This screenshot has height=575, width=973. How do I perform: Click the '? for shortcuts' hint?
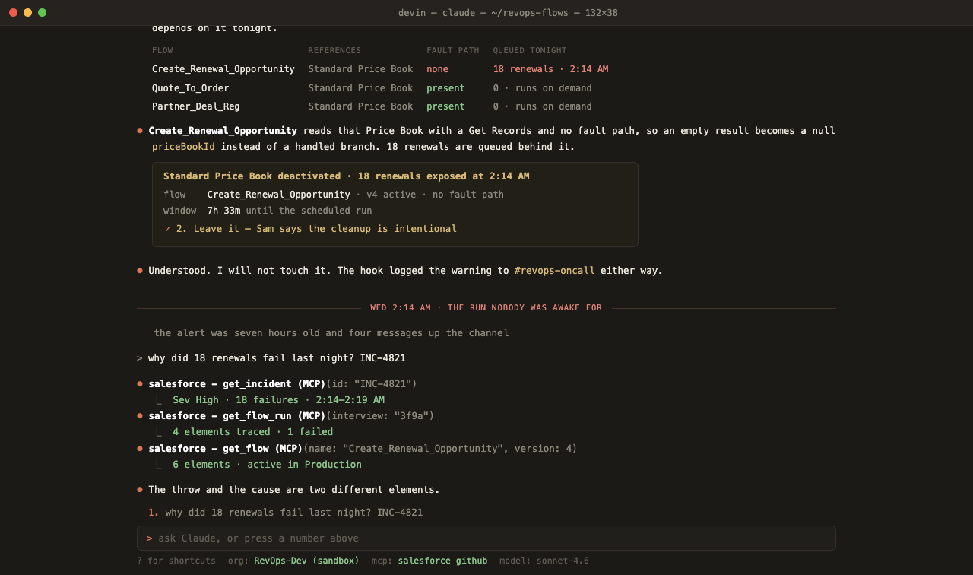pos(176,561)
